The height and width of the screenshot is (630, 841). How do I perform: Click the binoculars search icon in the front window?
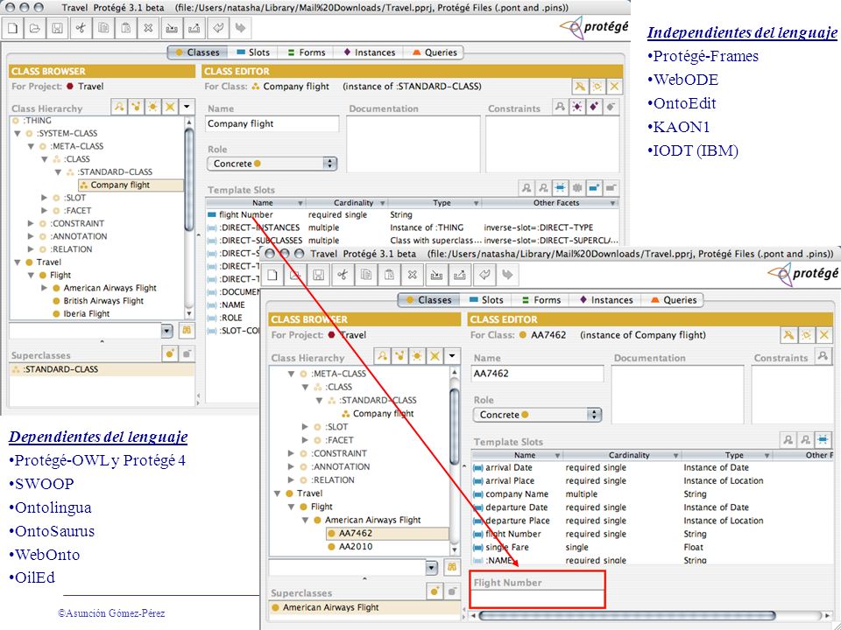tap(452, 567)
